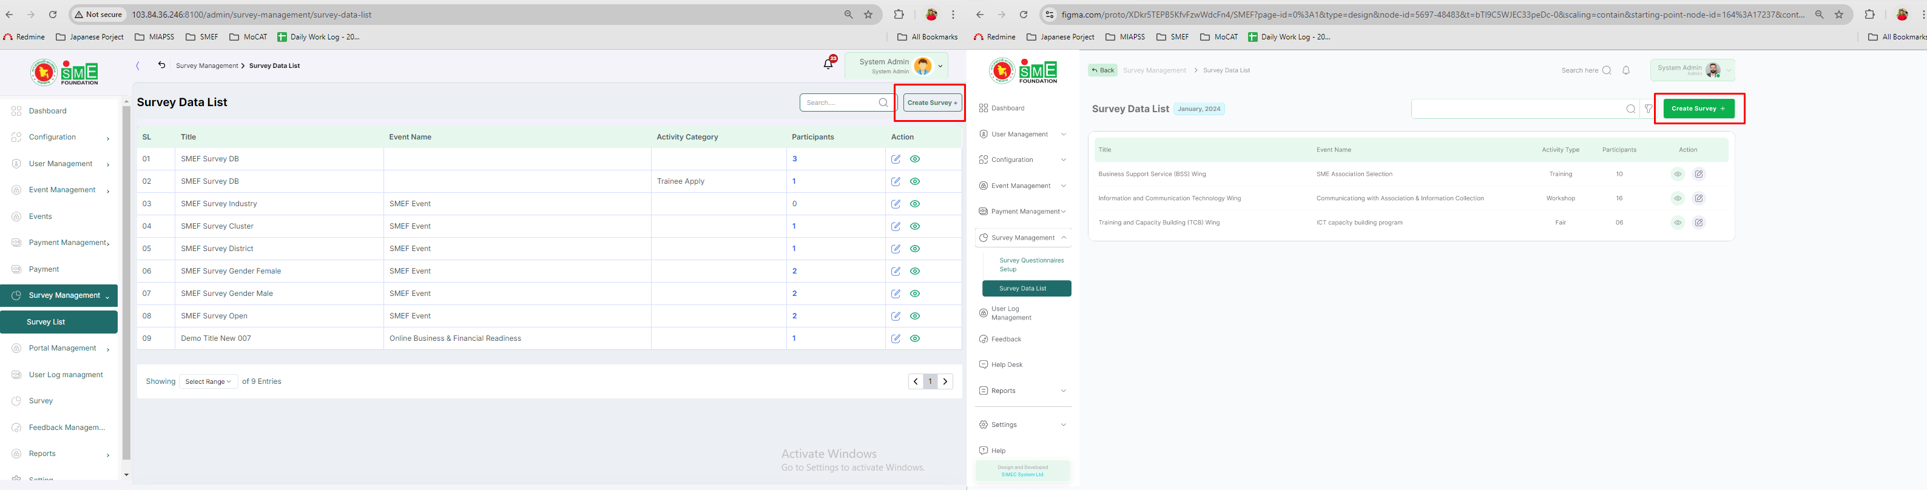Open User Log managment in left sidebar
This screenshot has width=1927, height=490.
click(66, 375)
